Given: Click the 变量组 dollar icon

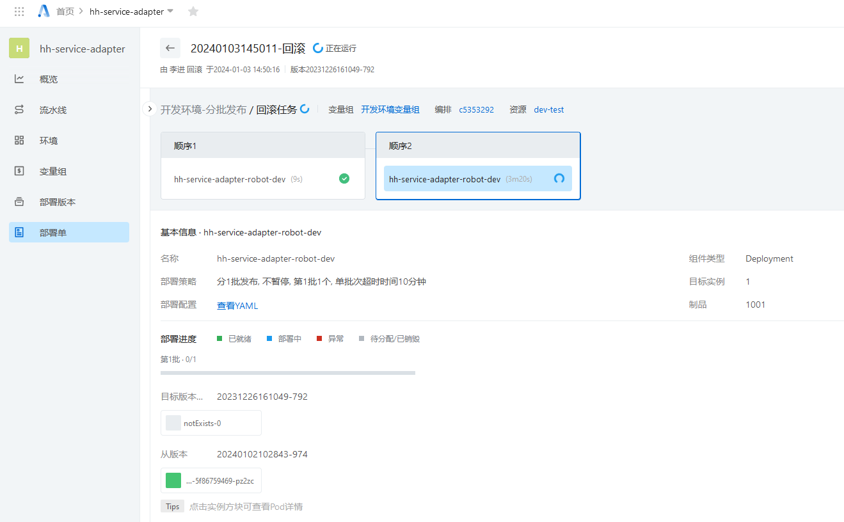Looking at the screenshot, I should (x=19, y=171).
